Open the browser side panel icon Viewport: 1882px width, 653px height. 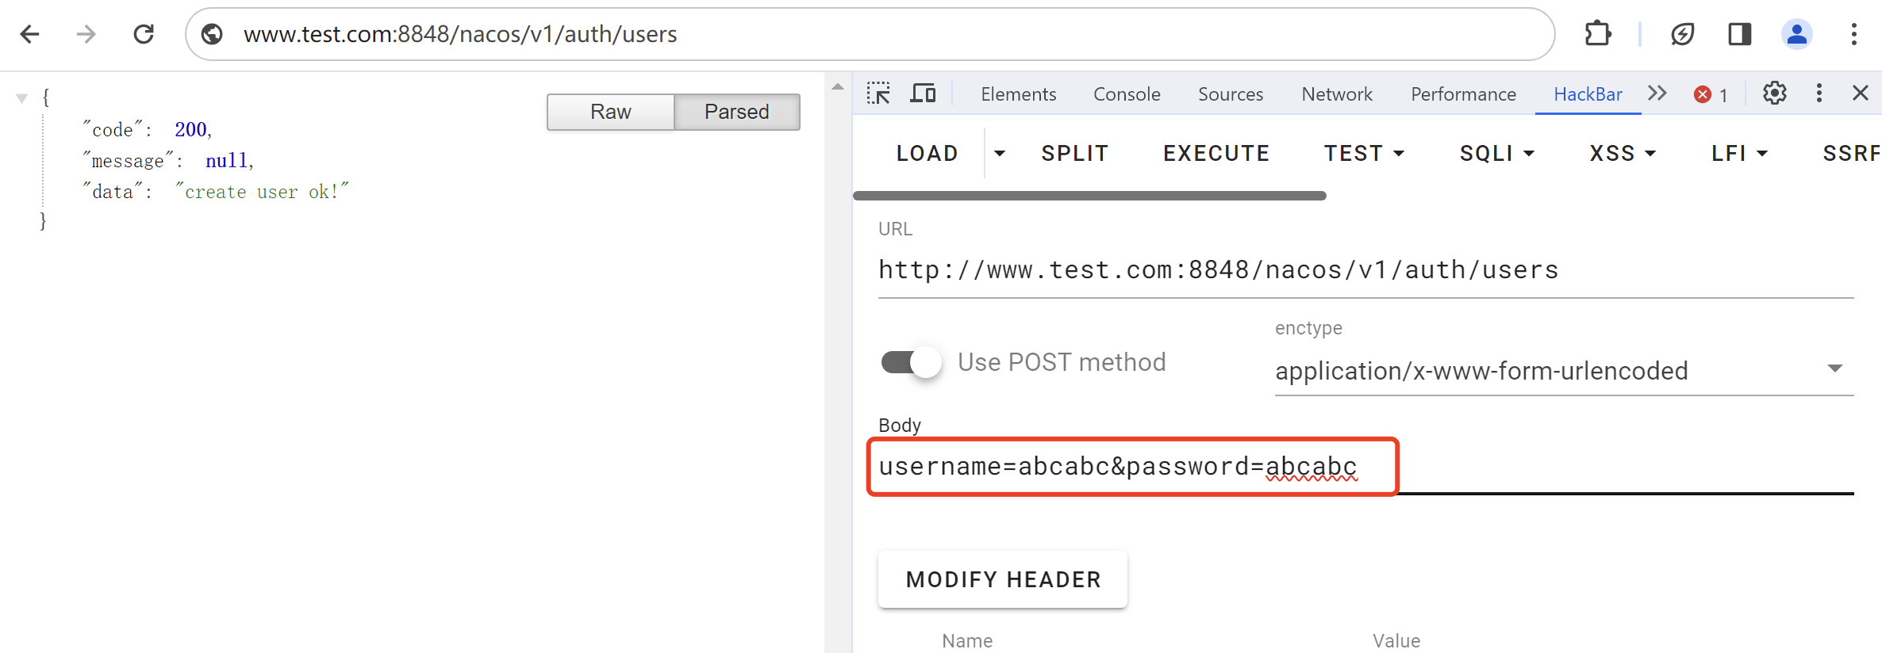pyautogui.click(x=1739, y=34)
